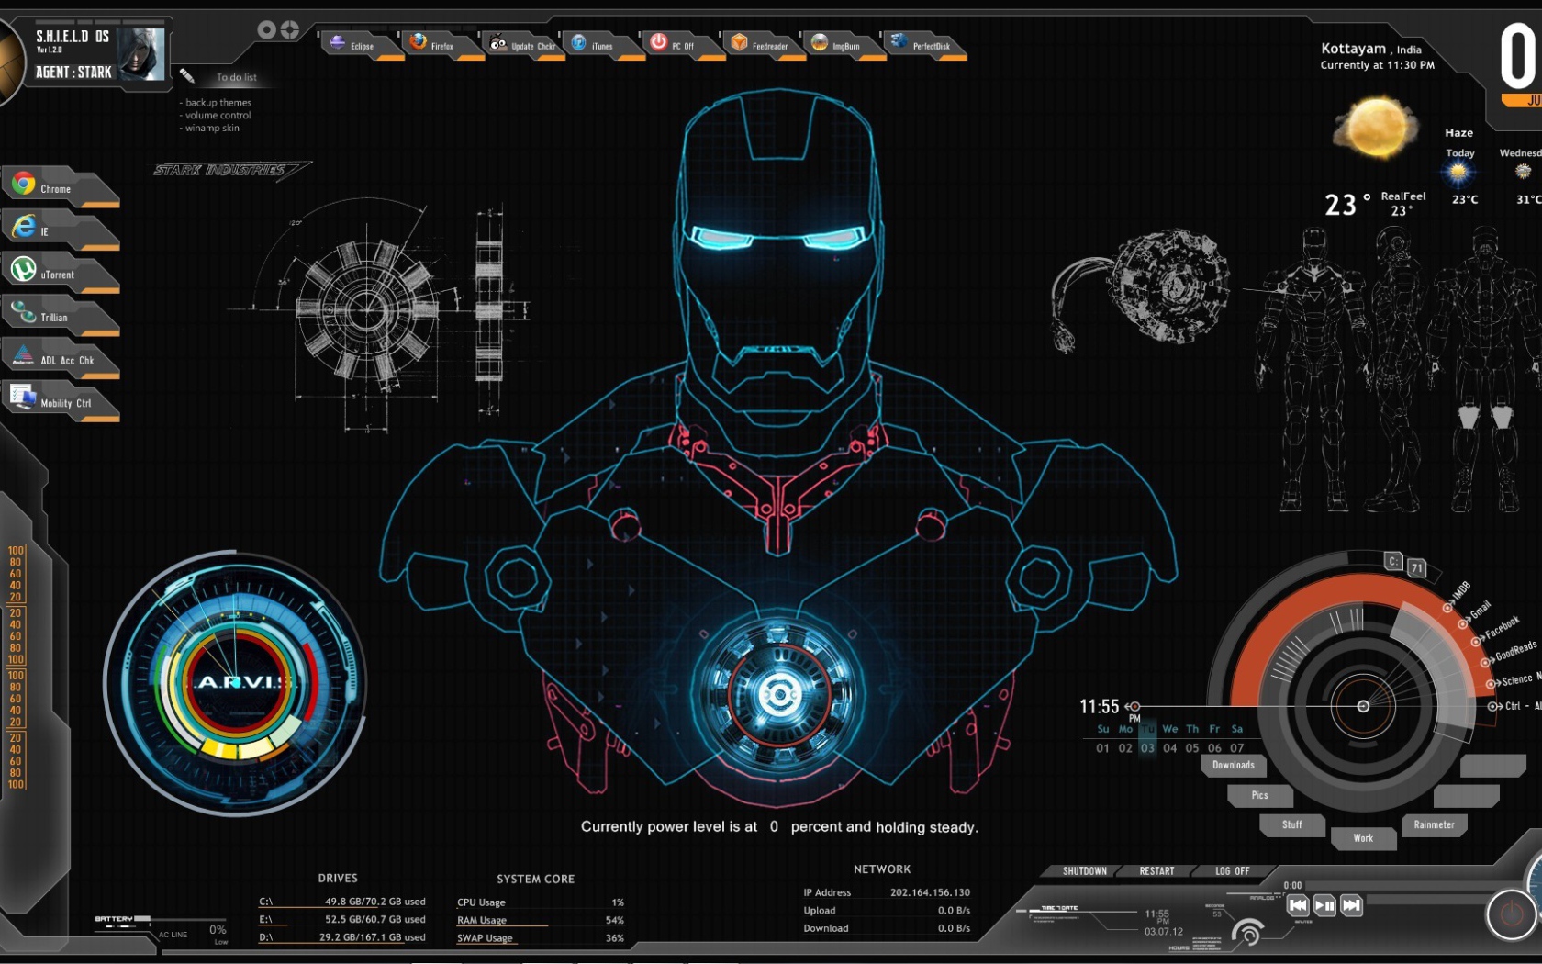Click the SHUTDOWN tab
Viewport: 1542px width, 964px height.
(1084, 871)
